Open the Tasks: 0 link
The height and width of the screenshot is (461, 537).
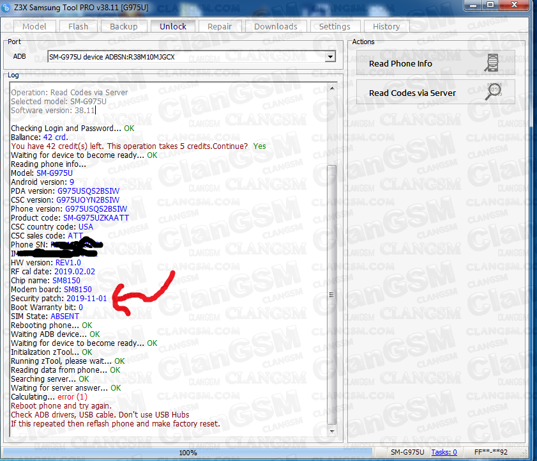(444, 452)
